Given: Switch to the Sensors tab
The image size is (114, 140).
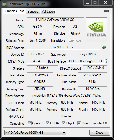Looking at the screenshot, I should point(33,12).
